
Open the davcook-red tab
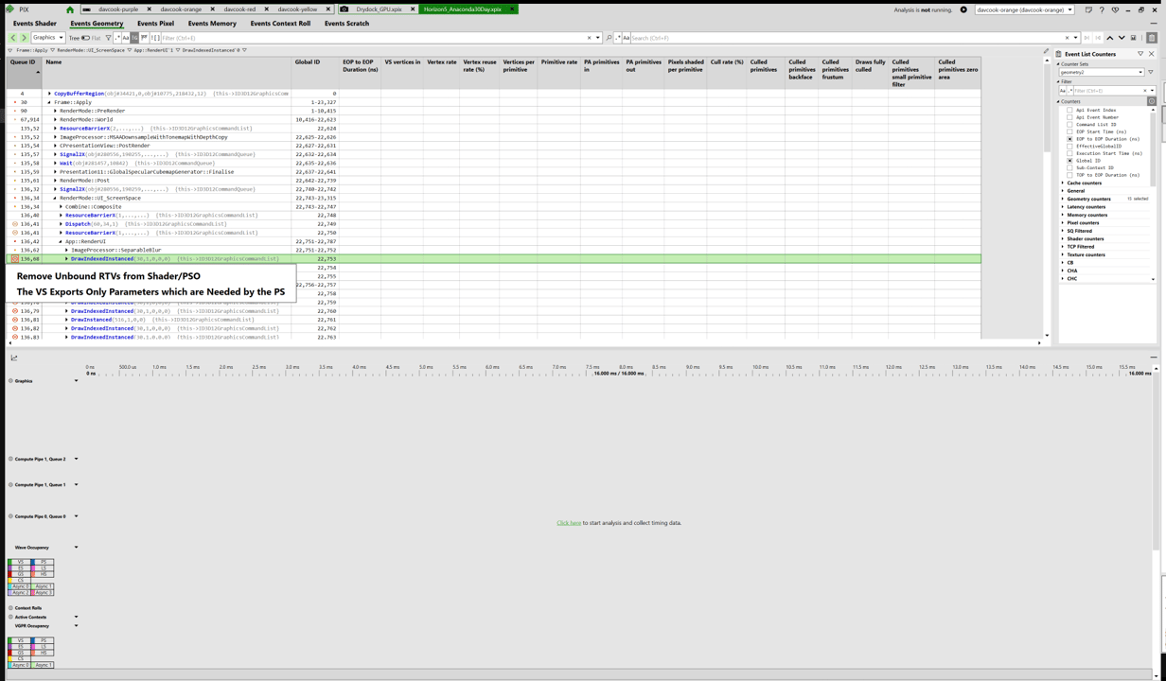pos(239,9)
